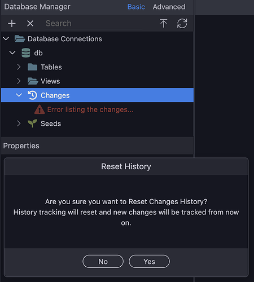Switch to the Advanced tab
Image resolution: width=254 pixels, height=282 pixels.
(169, 7)
